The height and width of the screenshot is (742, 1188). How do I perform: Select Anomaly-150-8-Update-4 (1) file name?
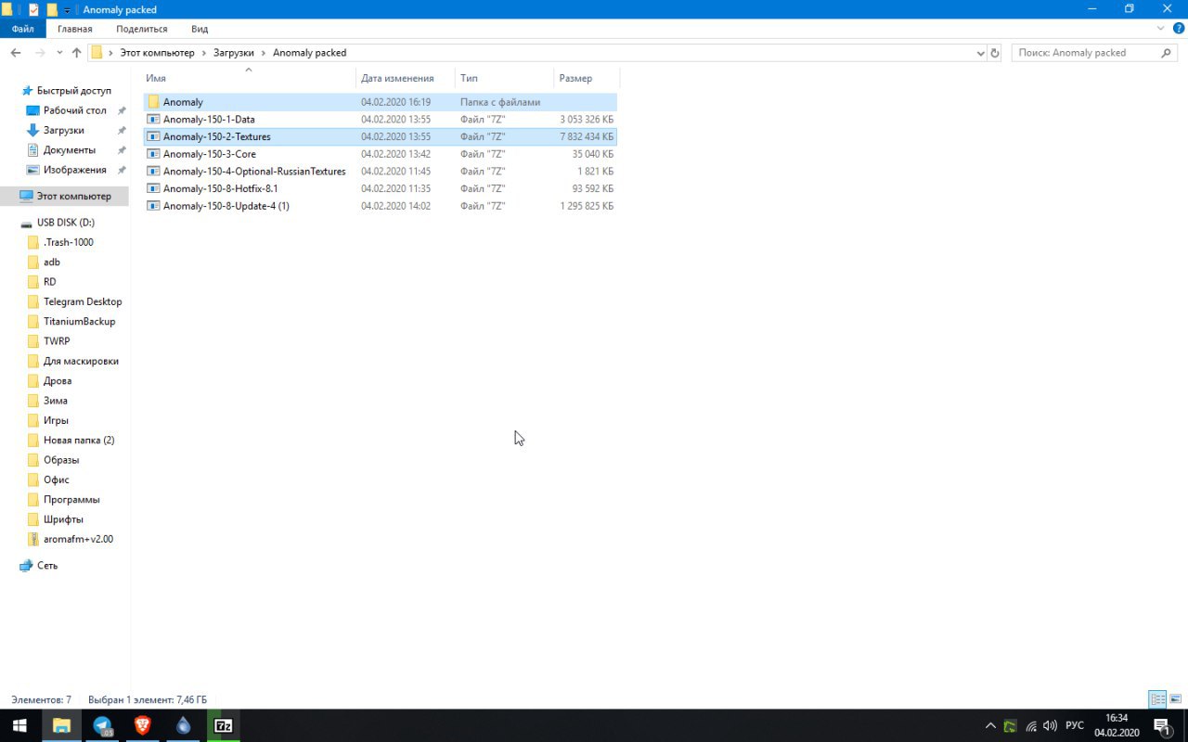pos(226,206)
